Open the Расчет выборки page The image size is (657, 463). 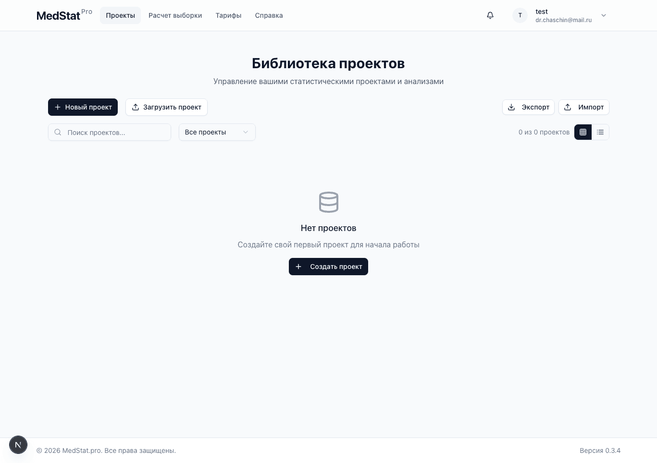(x=175, y=15)
